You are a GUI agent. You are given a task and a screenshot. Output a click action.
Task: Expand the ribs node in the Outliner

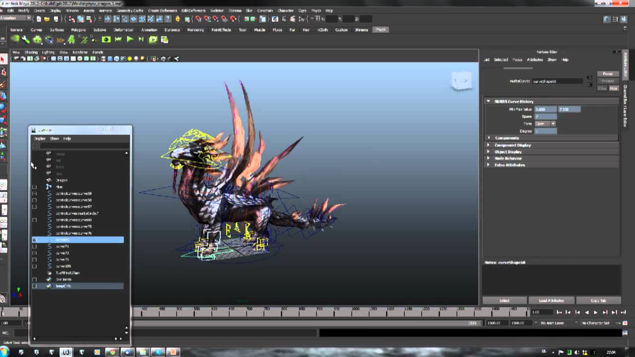click(x=34, y=187)
